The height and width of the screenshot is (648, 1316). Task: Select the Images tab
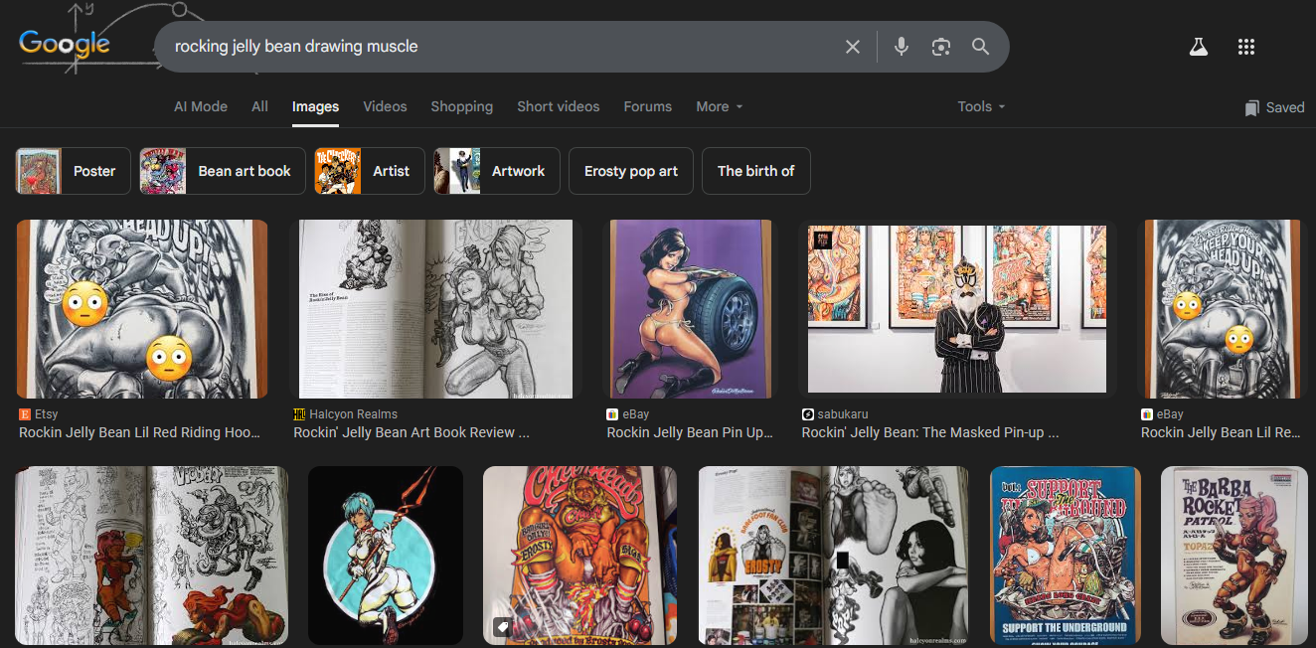pos(315,107)
